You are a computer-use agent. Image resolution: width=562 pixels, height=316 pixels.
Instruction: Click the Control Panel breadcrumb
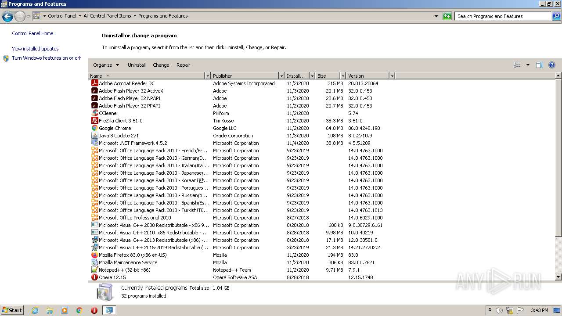click(62, 16)
